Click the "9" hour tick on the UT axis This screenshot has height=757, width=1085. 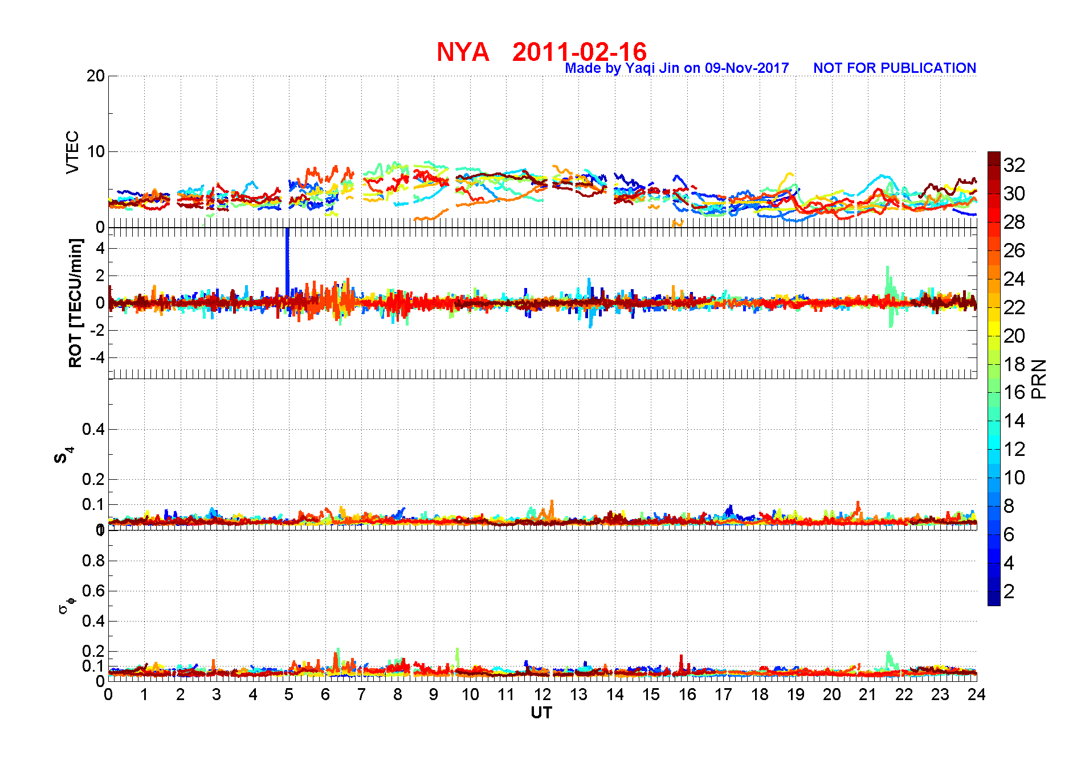click(434, 694)
